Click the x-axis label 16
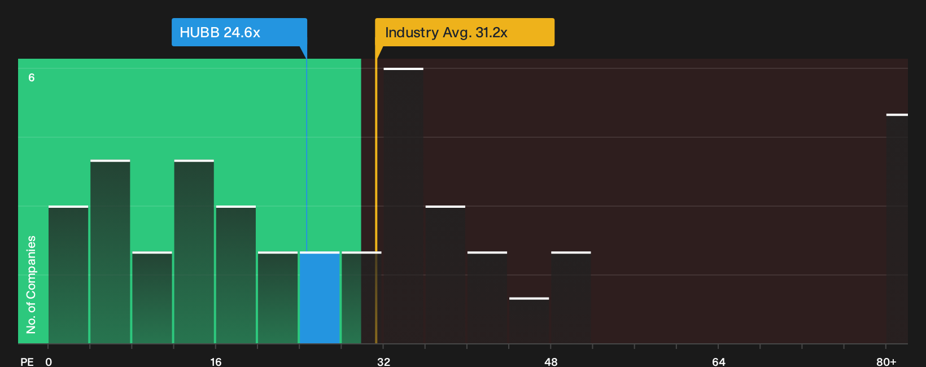The width and height of the screenshot is (926, 367). tap(216, 361)
